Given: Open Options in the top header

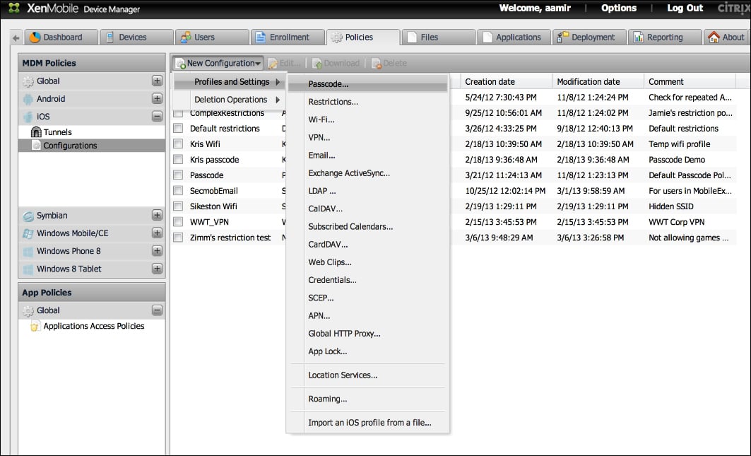Looking at the screenshot, I should (x=618, y=8).
